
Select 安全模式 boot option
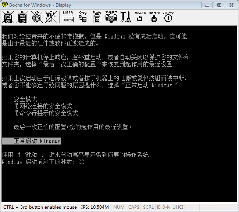(x=25, y=99)
